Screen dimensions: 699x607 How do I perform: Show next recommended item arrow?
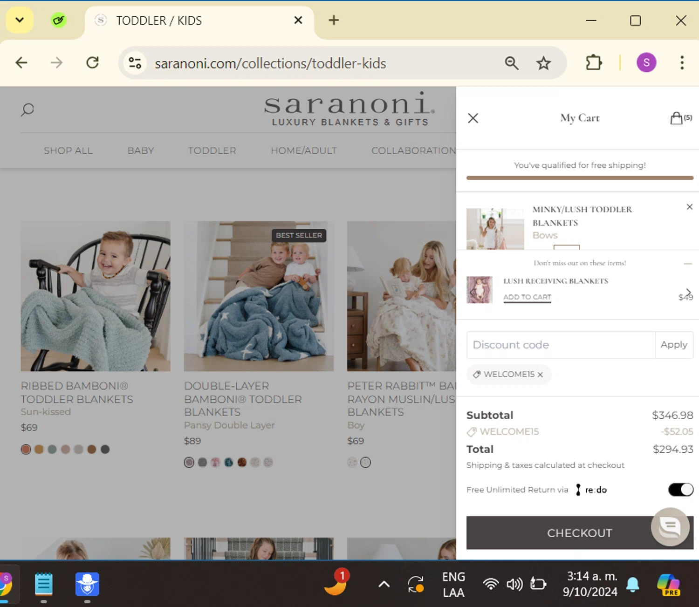[688, 292]
